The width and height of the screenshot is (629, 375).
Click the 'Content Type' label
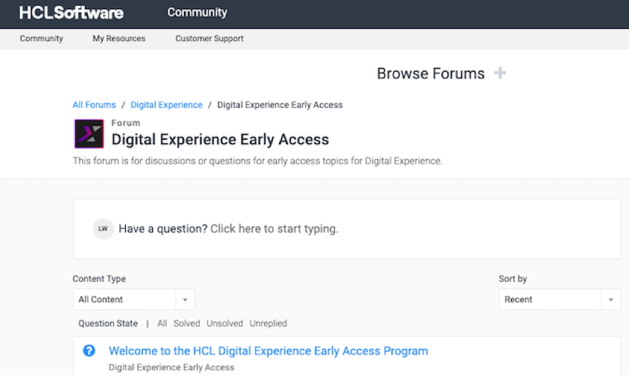click(99, 279)
